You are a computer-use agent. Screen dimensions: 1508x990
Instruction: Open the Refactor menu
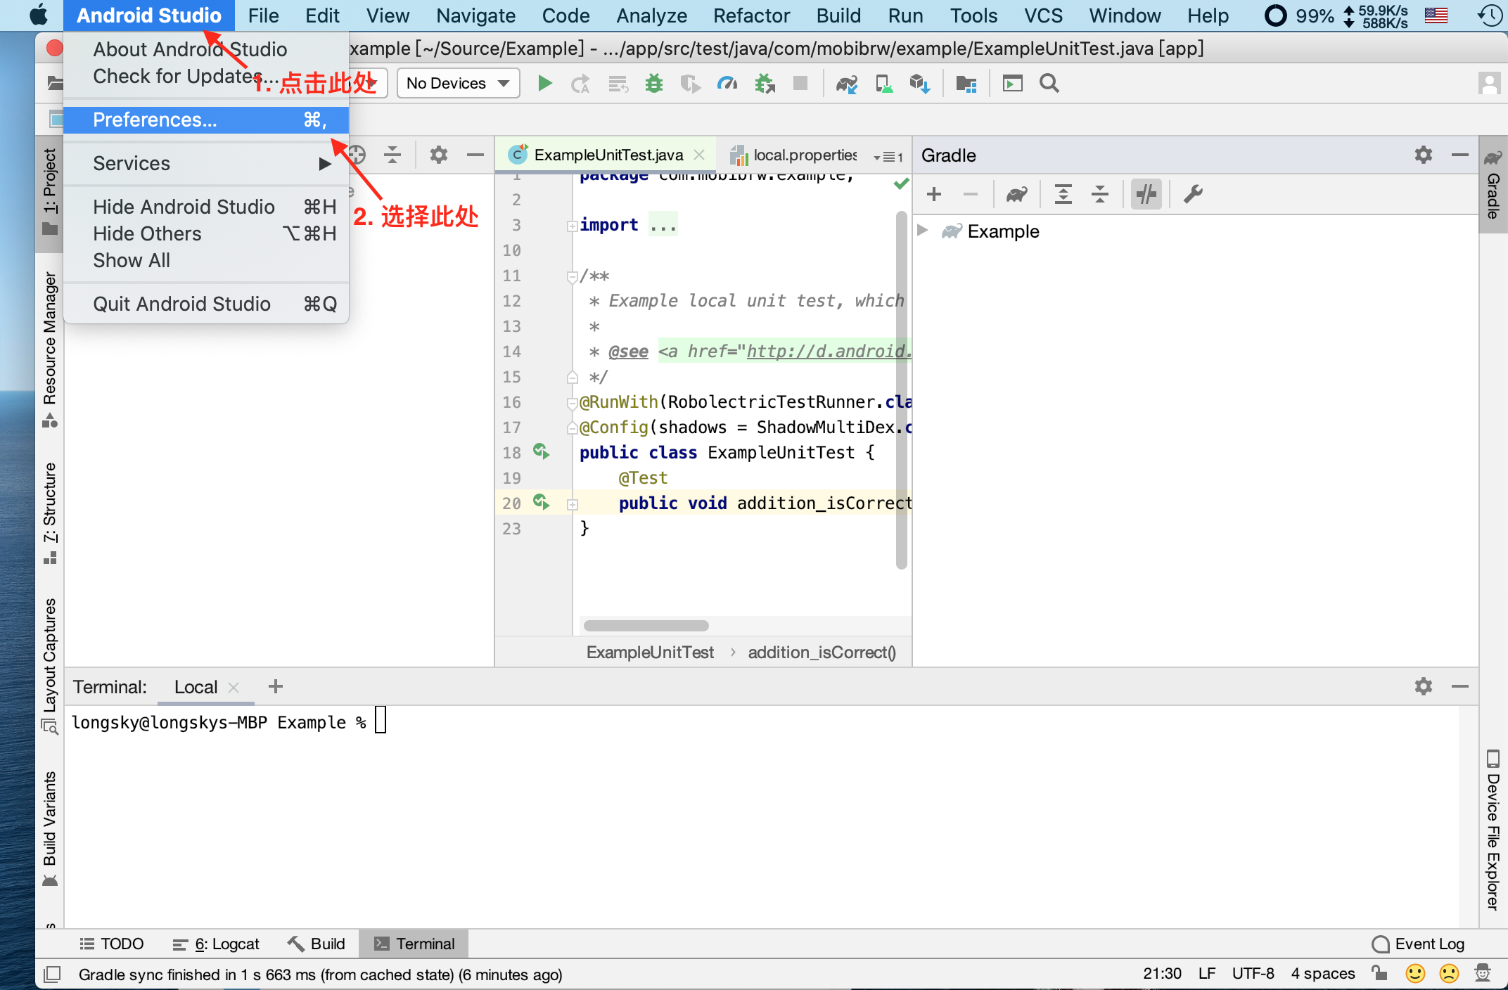coord(751,15)
